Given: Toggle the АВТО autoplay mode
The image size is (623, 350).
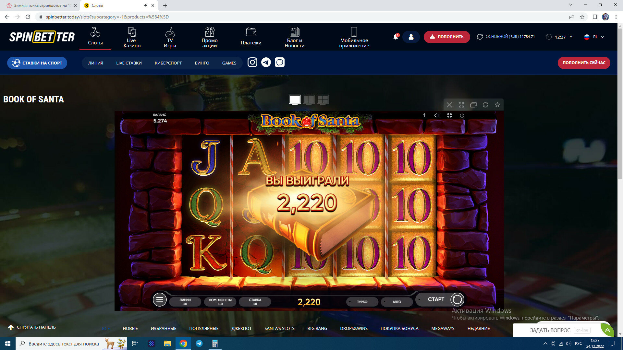Looking at the screenshot, I should pos(397,302).
